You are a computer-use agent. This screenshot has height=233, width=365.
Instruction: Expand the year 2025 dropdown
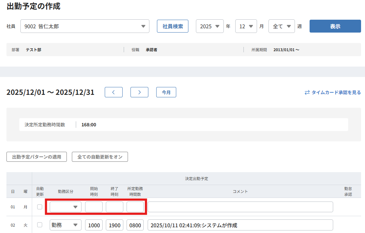210,26
